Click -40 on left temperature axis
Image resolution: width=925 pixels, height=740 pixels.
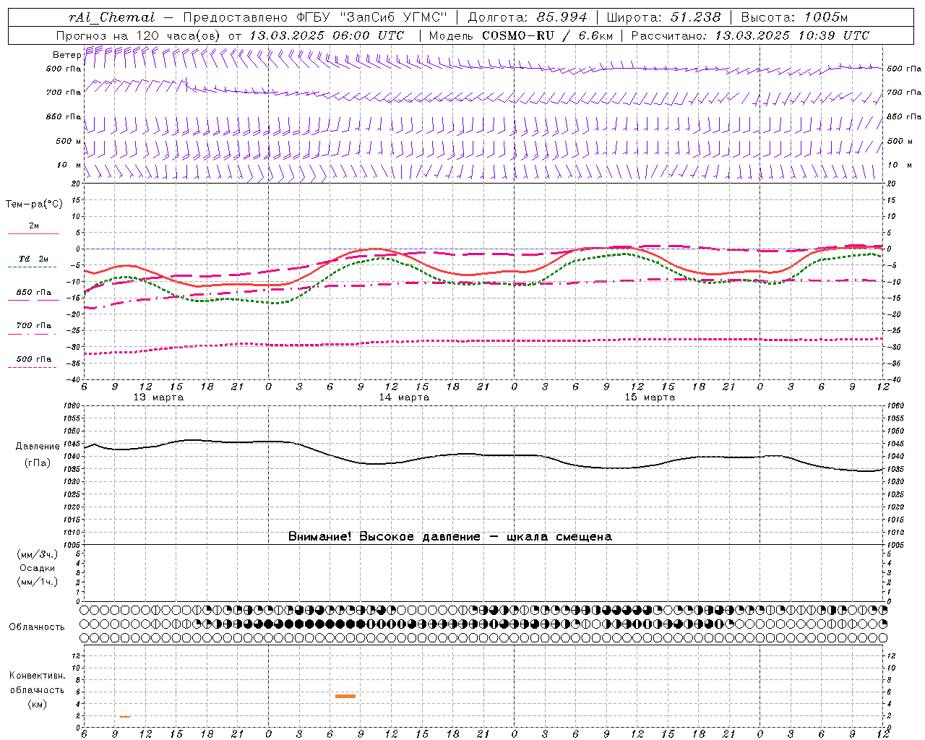click(x=74, y=380)
